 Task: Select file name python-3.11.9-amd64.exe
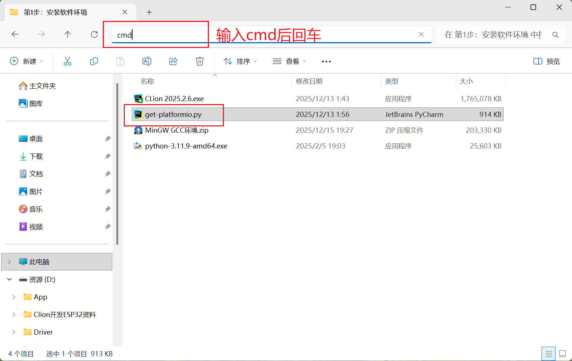coord(186,146)
